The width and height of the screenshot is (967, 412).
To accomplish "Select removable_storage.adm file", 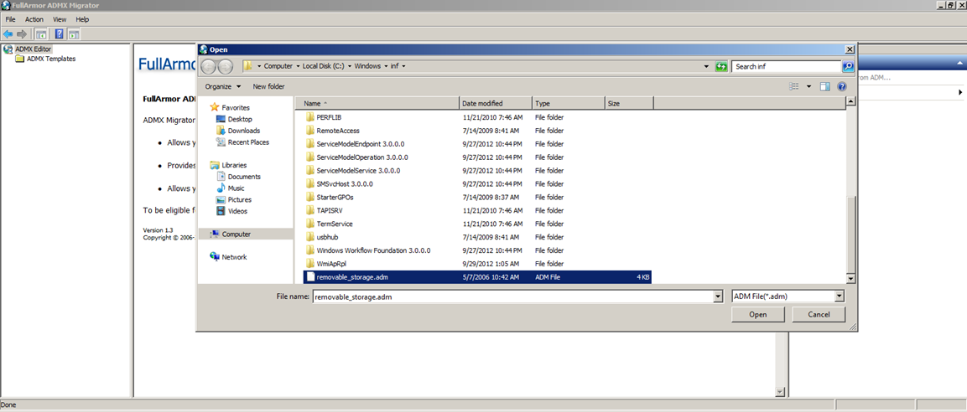I will (478, 277).
